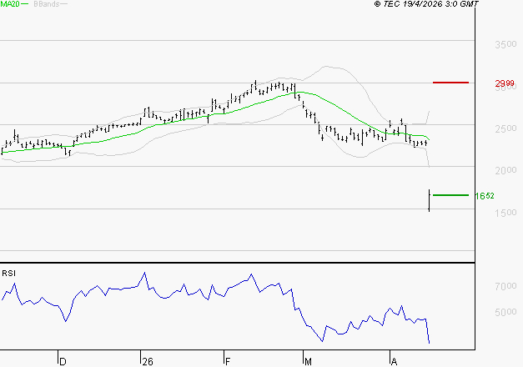The width and height of the screenshot is (523, 367).
Task: Click the F month marker on time axis
Action: (228, 361)
